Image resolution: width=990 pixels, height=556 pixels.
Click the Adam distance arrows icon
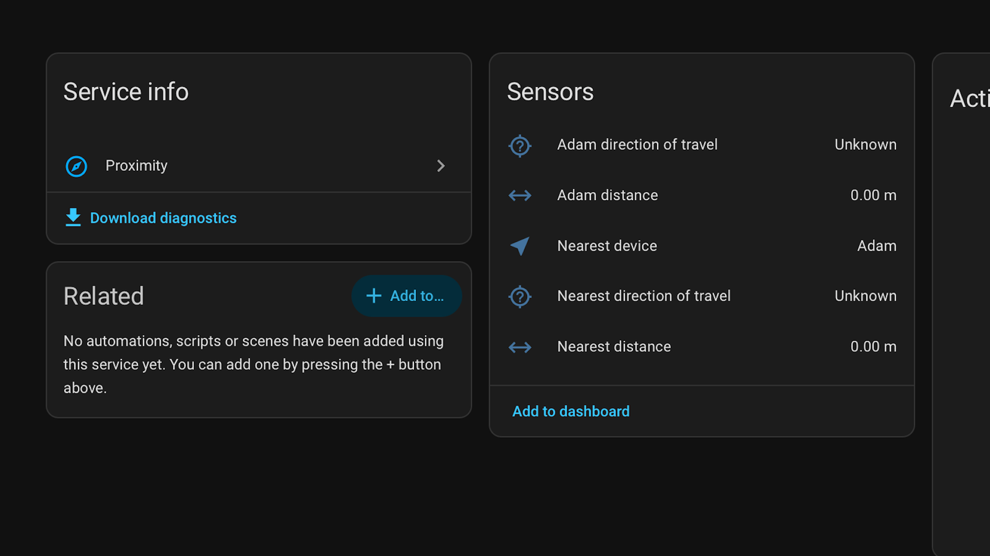pyautogui.click(x=520, y=195)
